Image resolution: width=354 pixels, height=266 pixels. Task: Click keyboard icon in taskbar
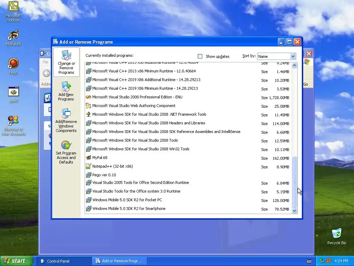tap(309, 261)
